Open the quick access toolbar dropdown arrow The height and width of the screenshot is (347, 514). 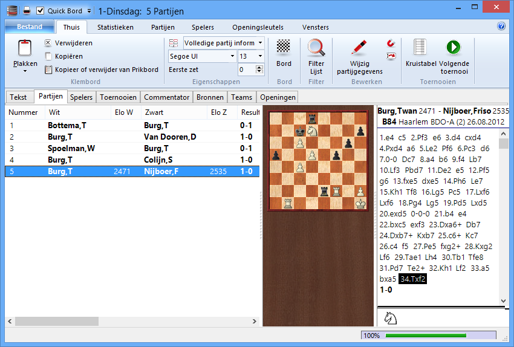[x=89, y=11]
